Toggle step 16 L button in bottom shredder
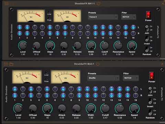Screen dimensions: 165x124 (136, 89)
